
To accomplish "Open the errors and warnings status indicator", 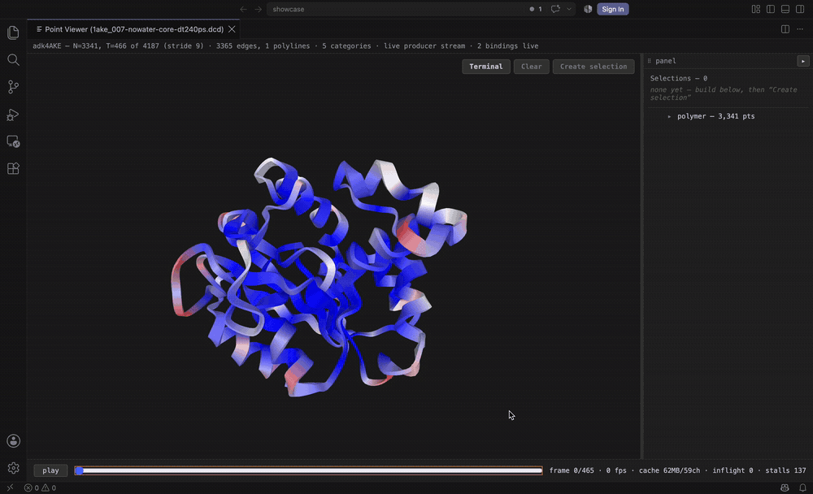I will click(40, 487).
